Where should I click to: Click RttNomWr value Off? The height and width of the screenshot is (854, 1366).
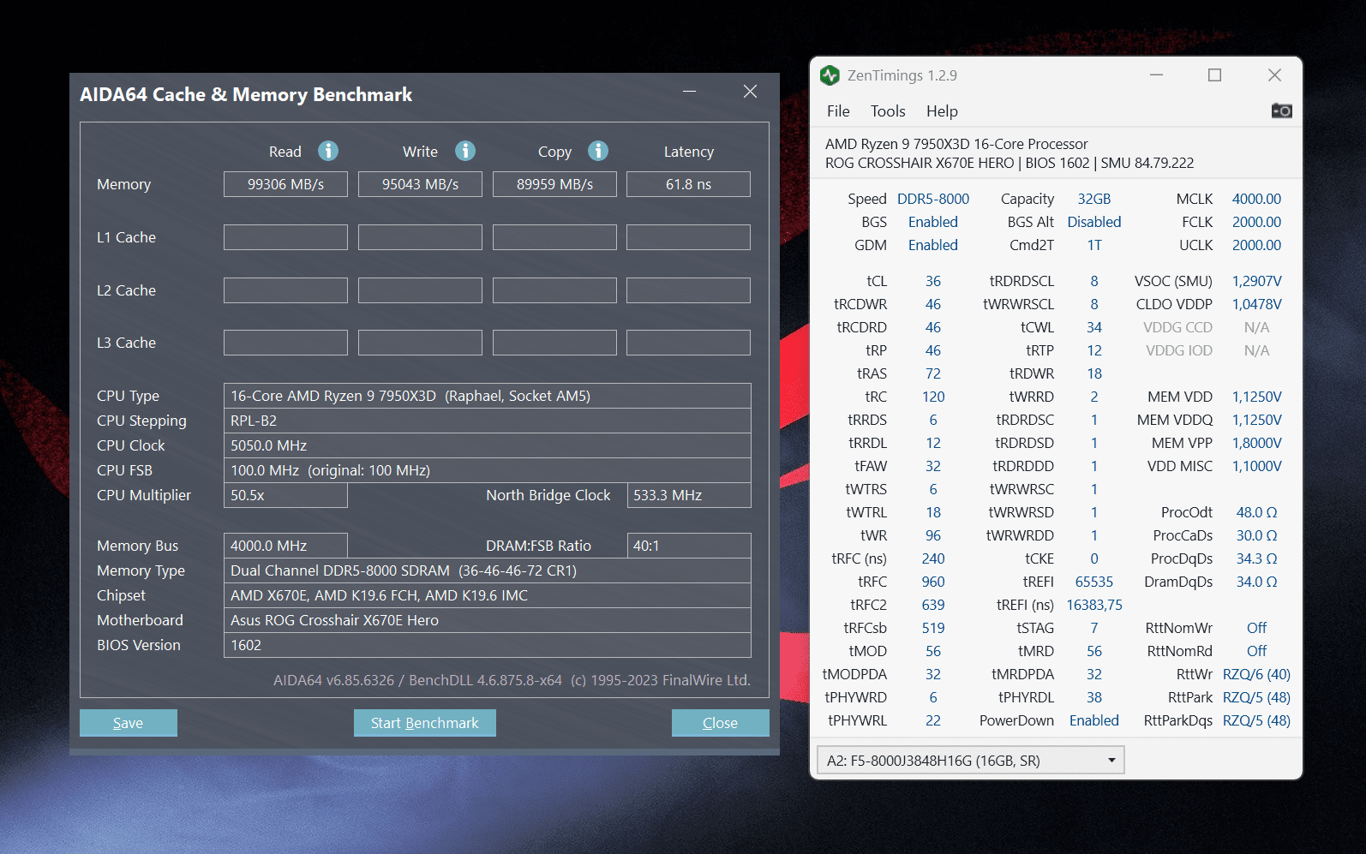point(1256,628)
